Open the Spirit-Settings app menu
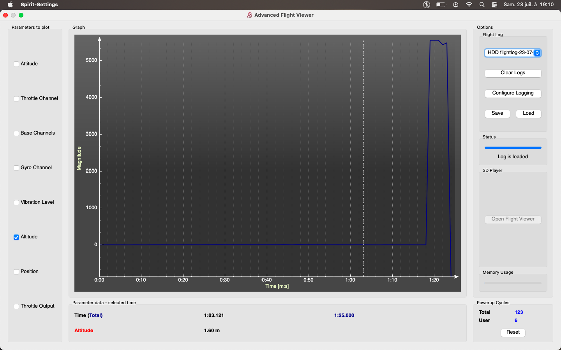 click(39, 5)
